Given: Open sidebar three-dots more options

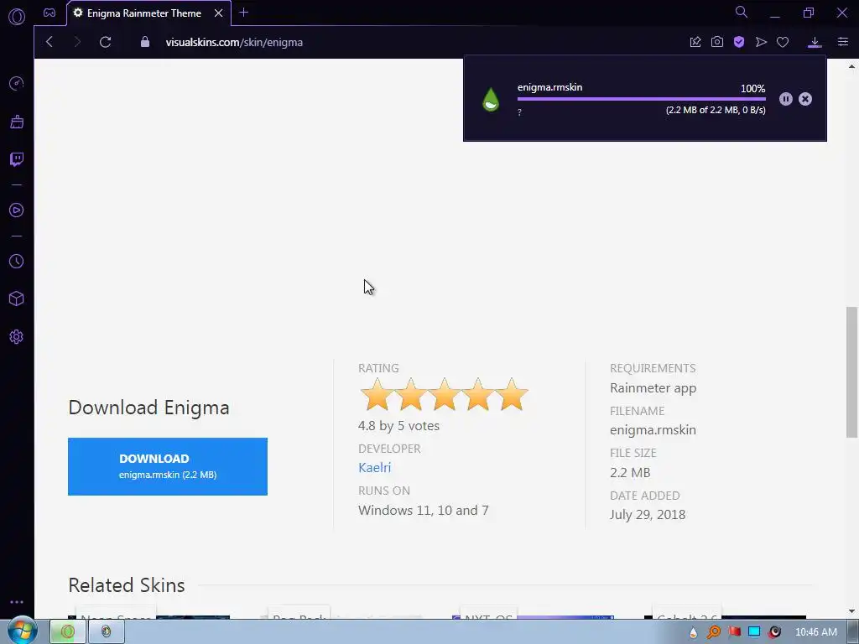Looking at the screenshot, I should click(17, 602).
